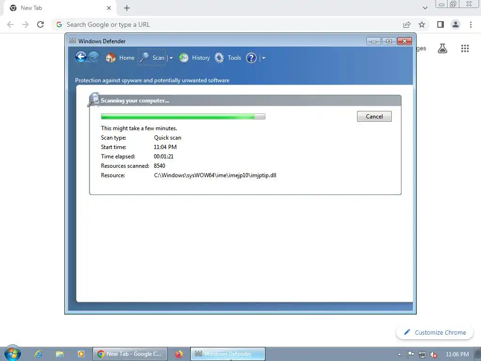
Task: Open Chrome tab search chevron
Action: pos(425,8)
